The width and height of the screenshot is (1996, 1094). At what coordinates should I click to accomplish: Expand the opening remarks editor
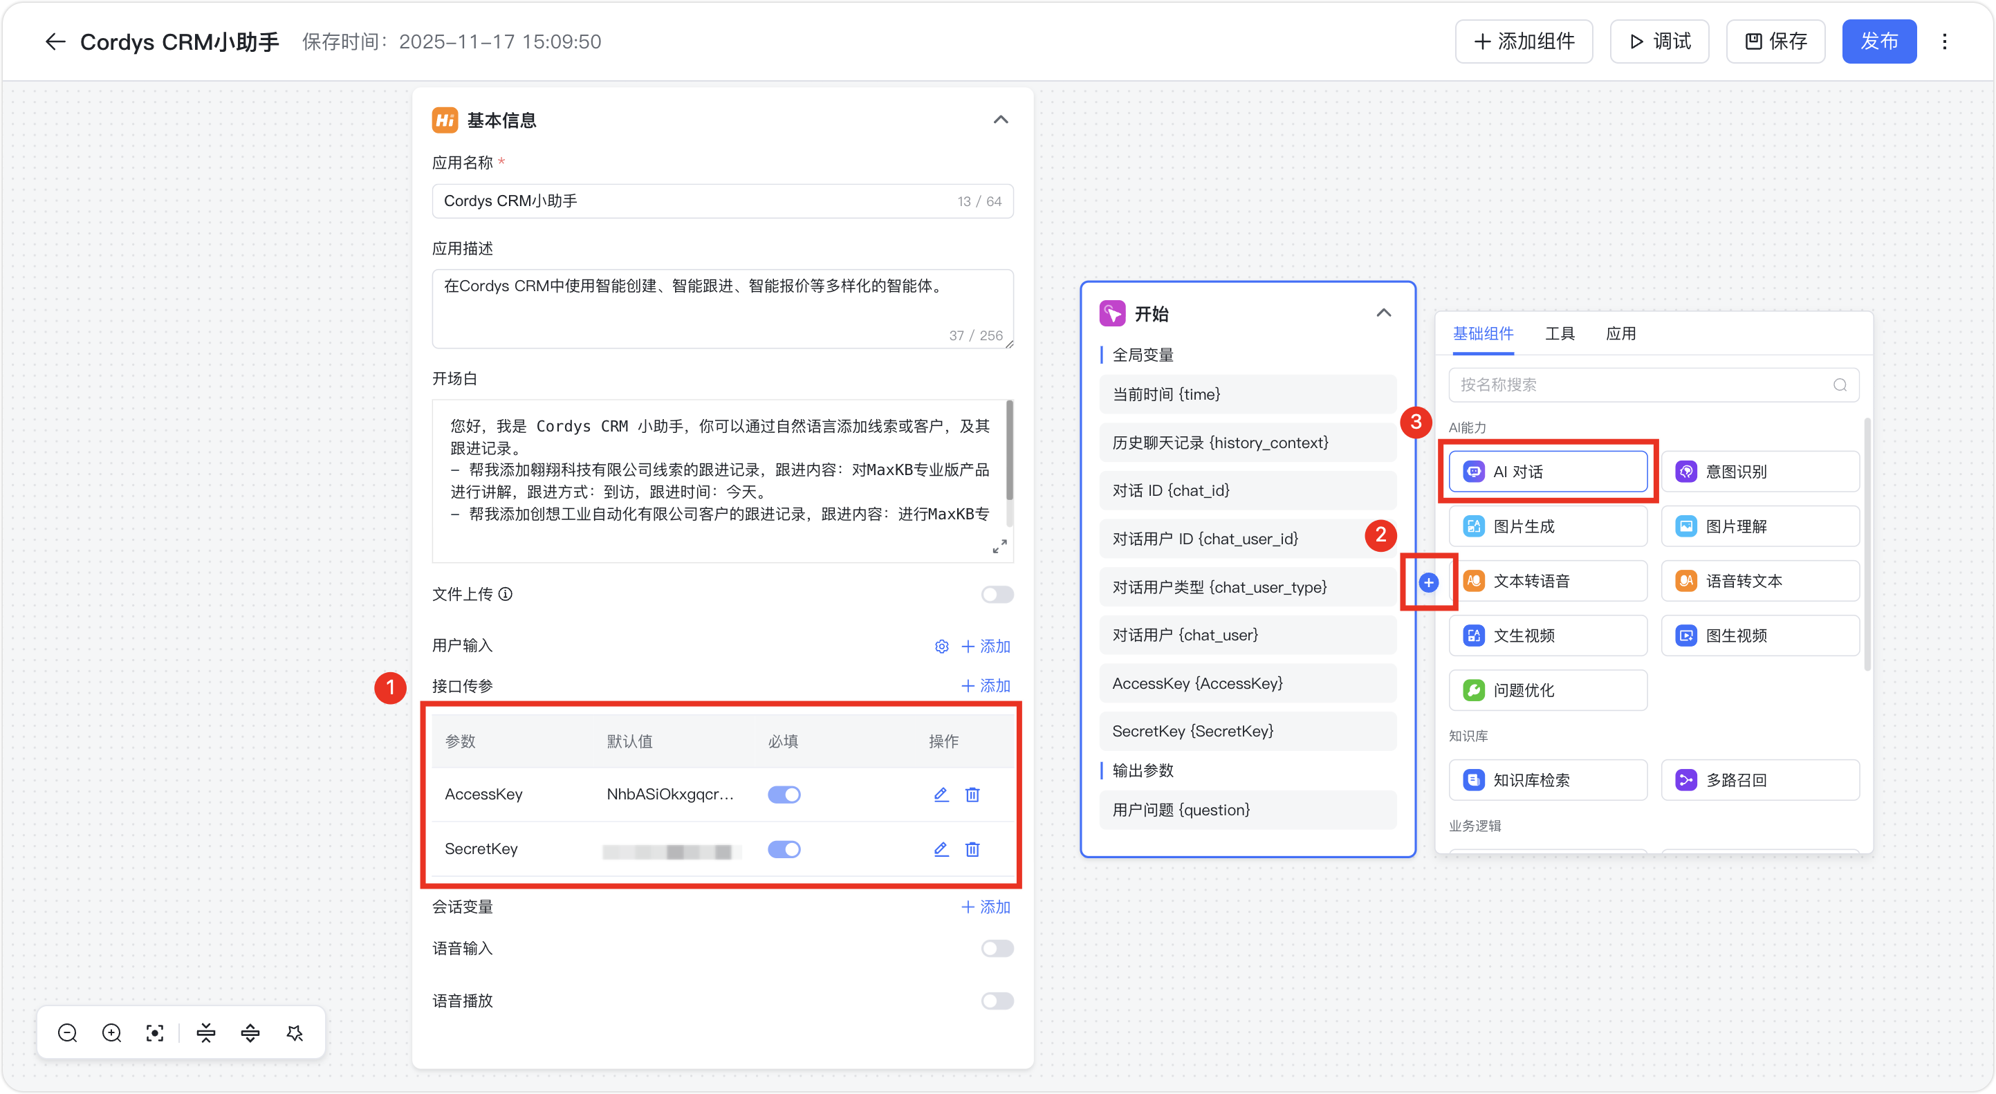999,546
